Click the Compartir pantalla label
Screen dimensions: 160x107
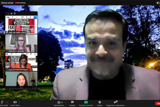[86, 105]
